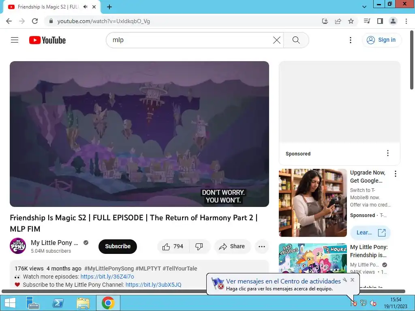Image resolution: width=415 pixels, height=311 pixels.
Task: Open File Explorer from taskbar
Action: 83,303
